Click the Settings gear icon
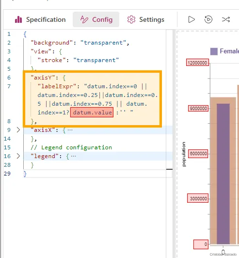The width and height of the screenshot is (239, 258). 131,19
